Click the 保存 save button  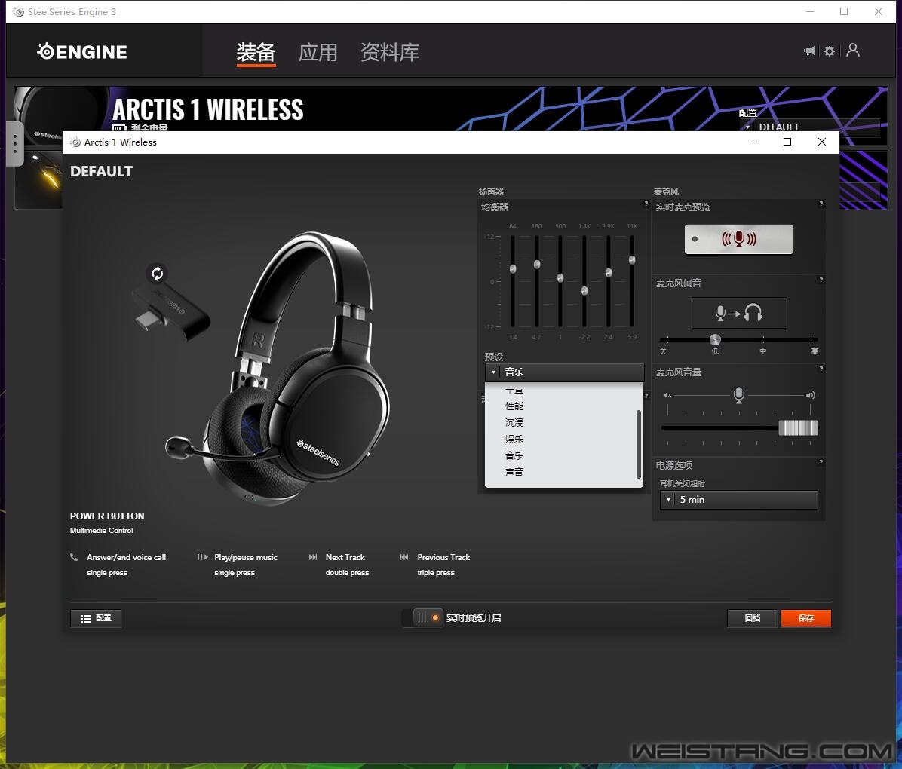[806, 618]
